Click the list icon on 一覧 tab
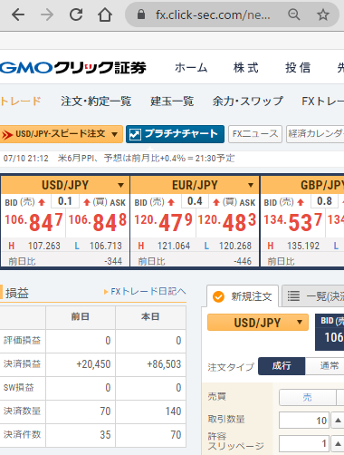This screenshot has width=344, height=455. tap(293, 296)
